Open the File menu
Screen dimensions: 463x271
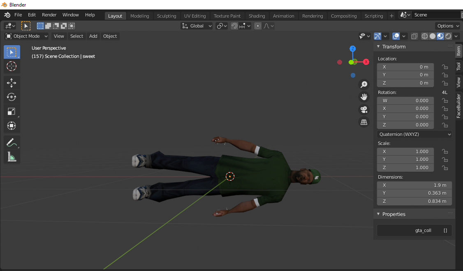[18, 15]
